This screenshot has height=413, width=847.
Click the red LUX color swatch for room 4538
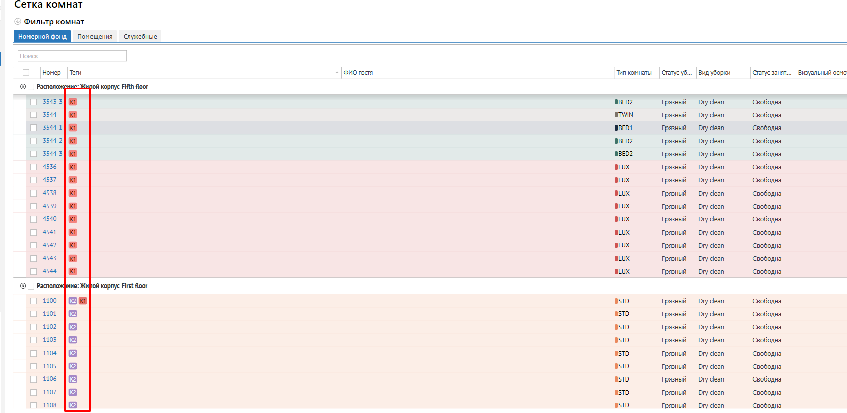click(616, 194)
